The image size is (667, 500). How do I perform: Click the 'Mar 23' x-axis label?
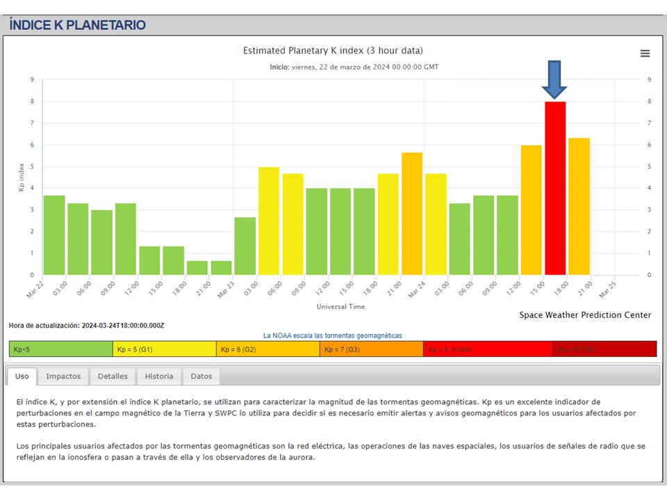227,289
